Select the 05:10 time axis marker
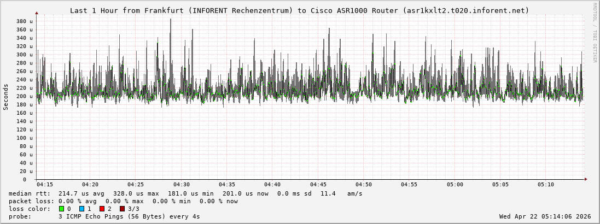This screenshot has height=224, width=600. click(x=545, y=185)
